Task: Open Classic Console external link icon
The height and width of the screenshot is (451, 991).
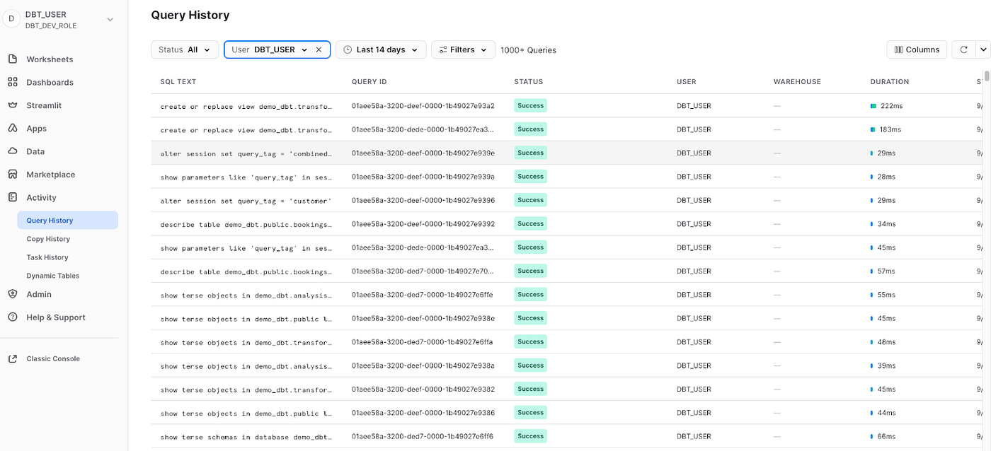Action: [x=12, y=358]
